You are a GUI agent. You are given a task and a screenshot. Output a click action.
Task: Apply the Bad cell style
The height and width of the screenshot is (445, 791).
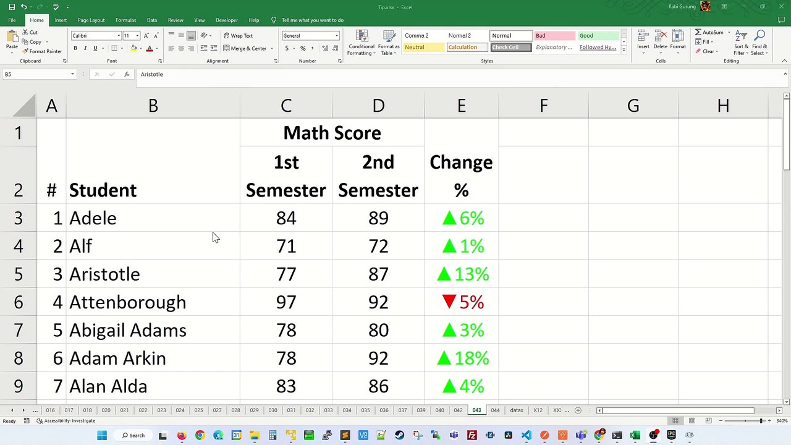coord(554,36)
